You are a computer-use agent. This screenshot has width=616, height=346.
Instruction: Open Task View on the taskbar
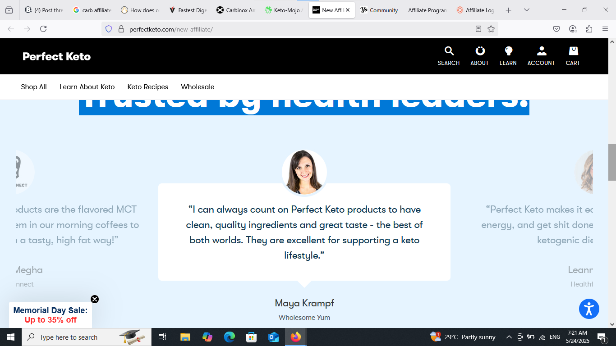coord(162,337)
